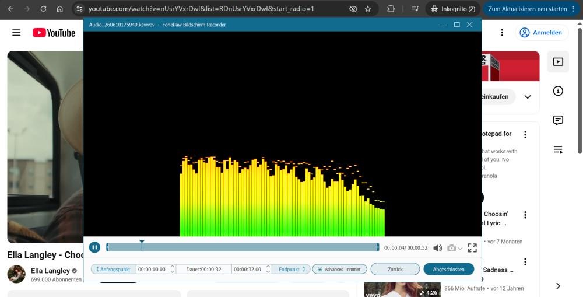Click the left trim handle of timeline

107,247
